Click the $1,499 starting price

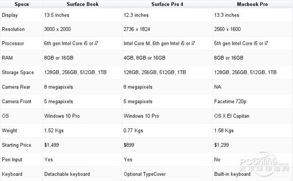52,145
